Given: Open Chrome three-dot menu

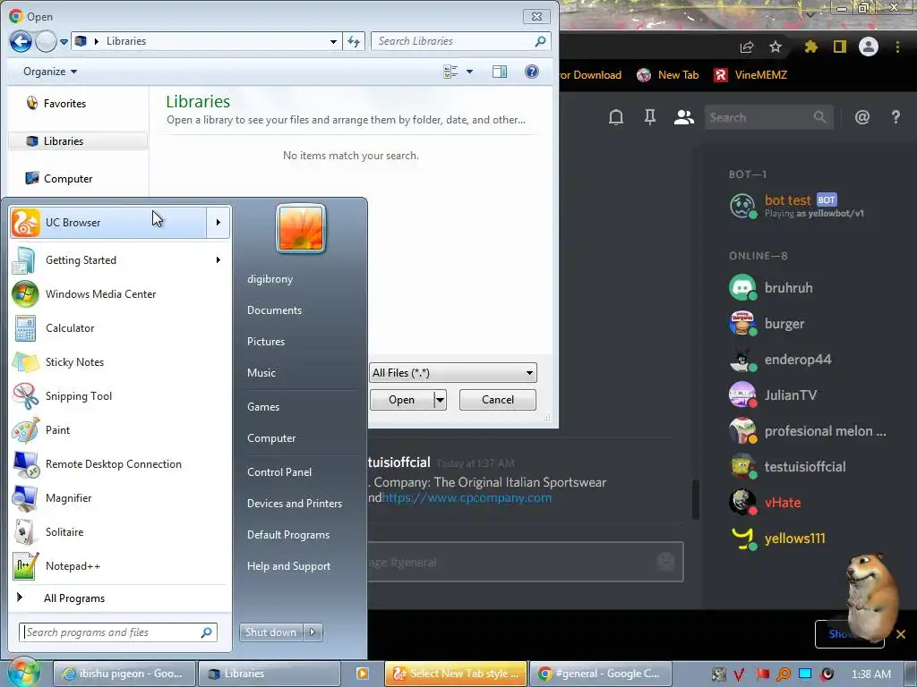Looking at the screenshot, I should (x=897, y=47).
